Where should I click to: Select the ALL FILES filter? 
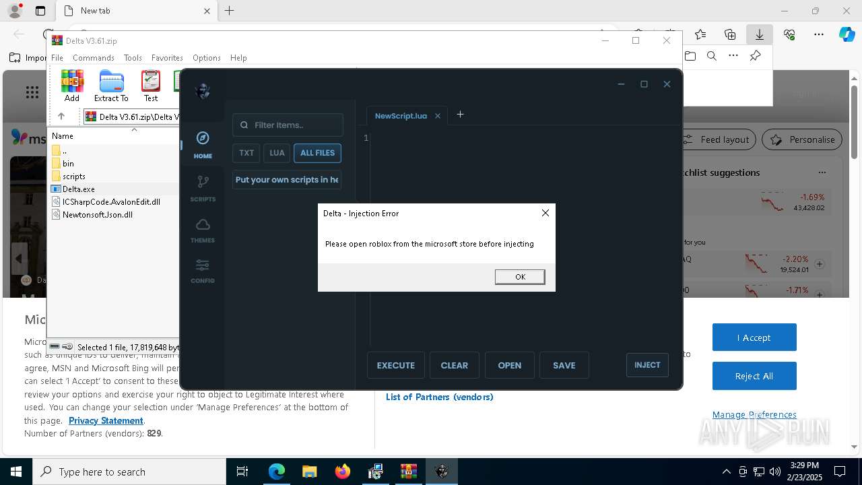tap(317, 153)
